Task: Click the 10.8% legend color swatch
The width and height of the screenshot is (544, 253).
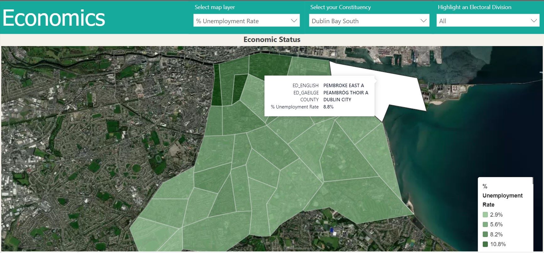Action: (485, 244)
